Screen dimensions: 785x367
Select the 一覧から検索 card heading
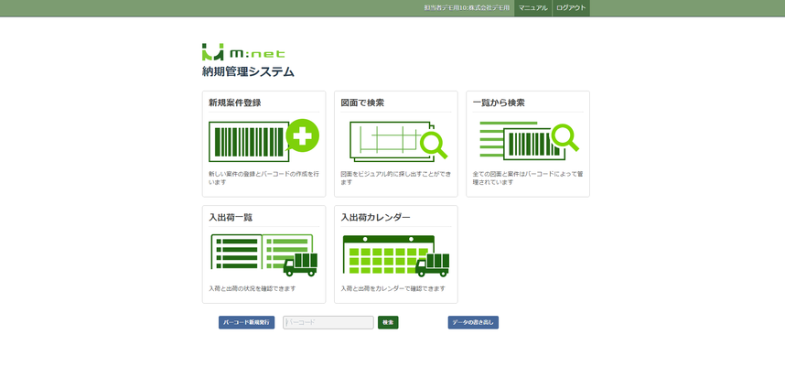coord(499,103)
